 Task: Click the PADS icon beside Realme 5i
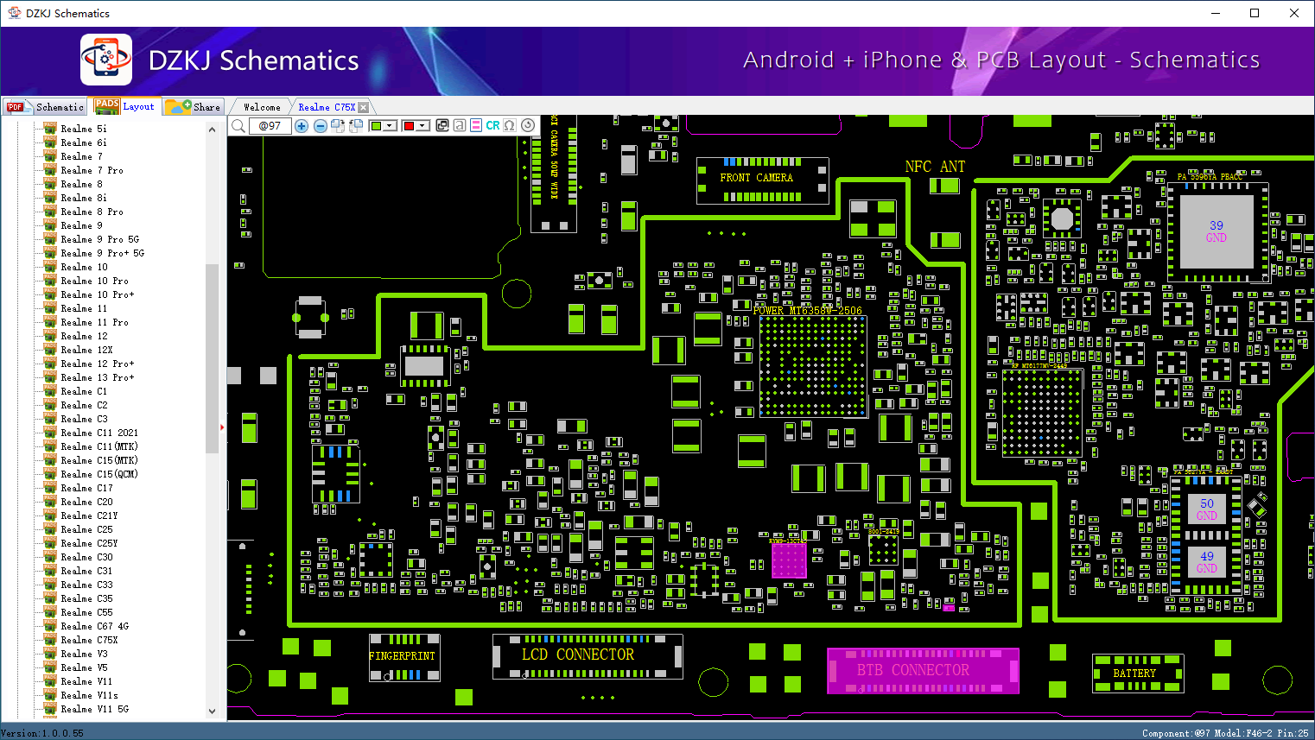click(50, 129)
